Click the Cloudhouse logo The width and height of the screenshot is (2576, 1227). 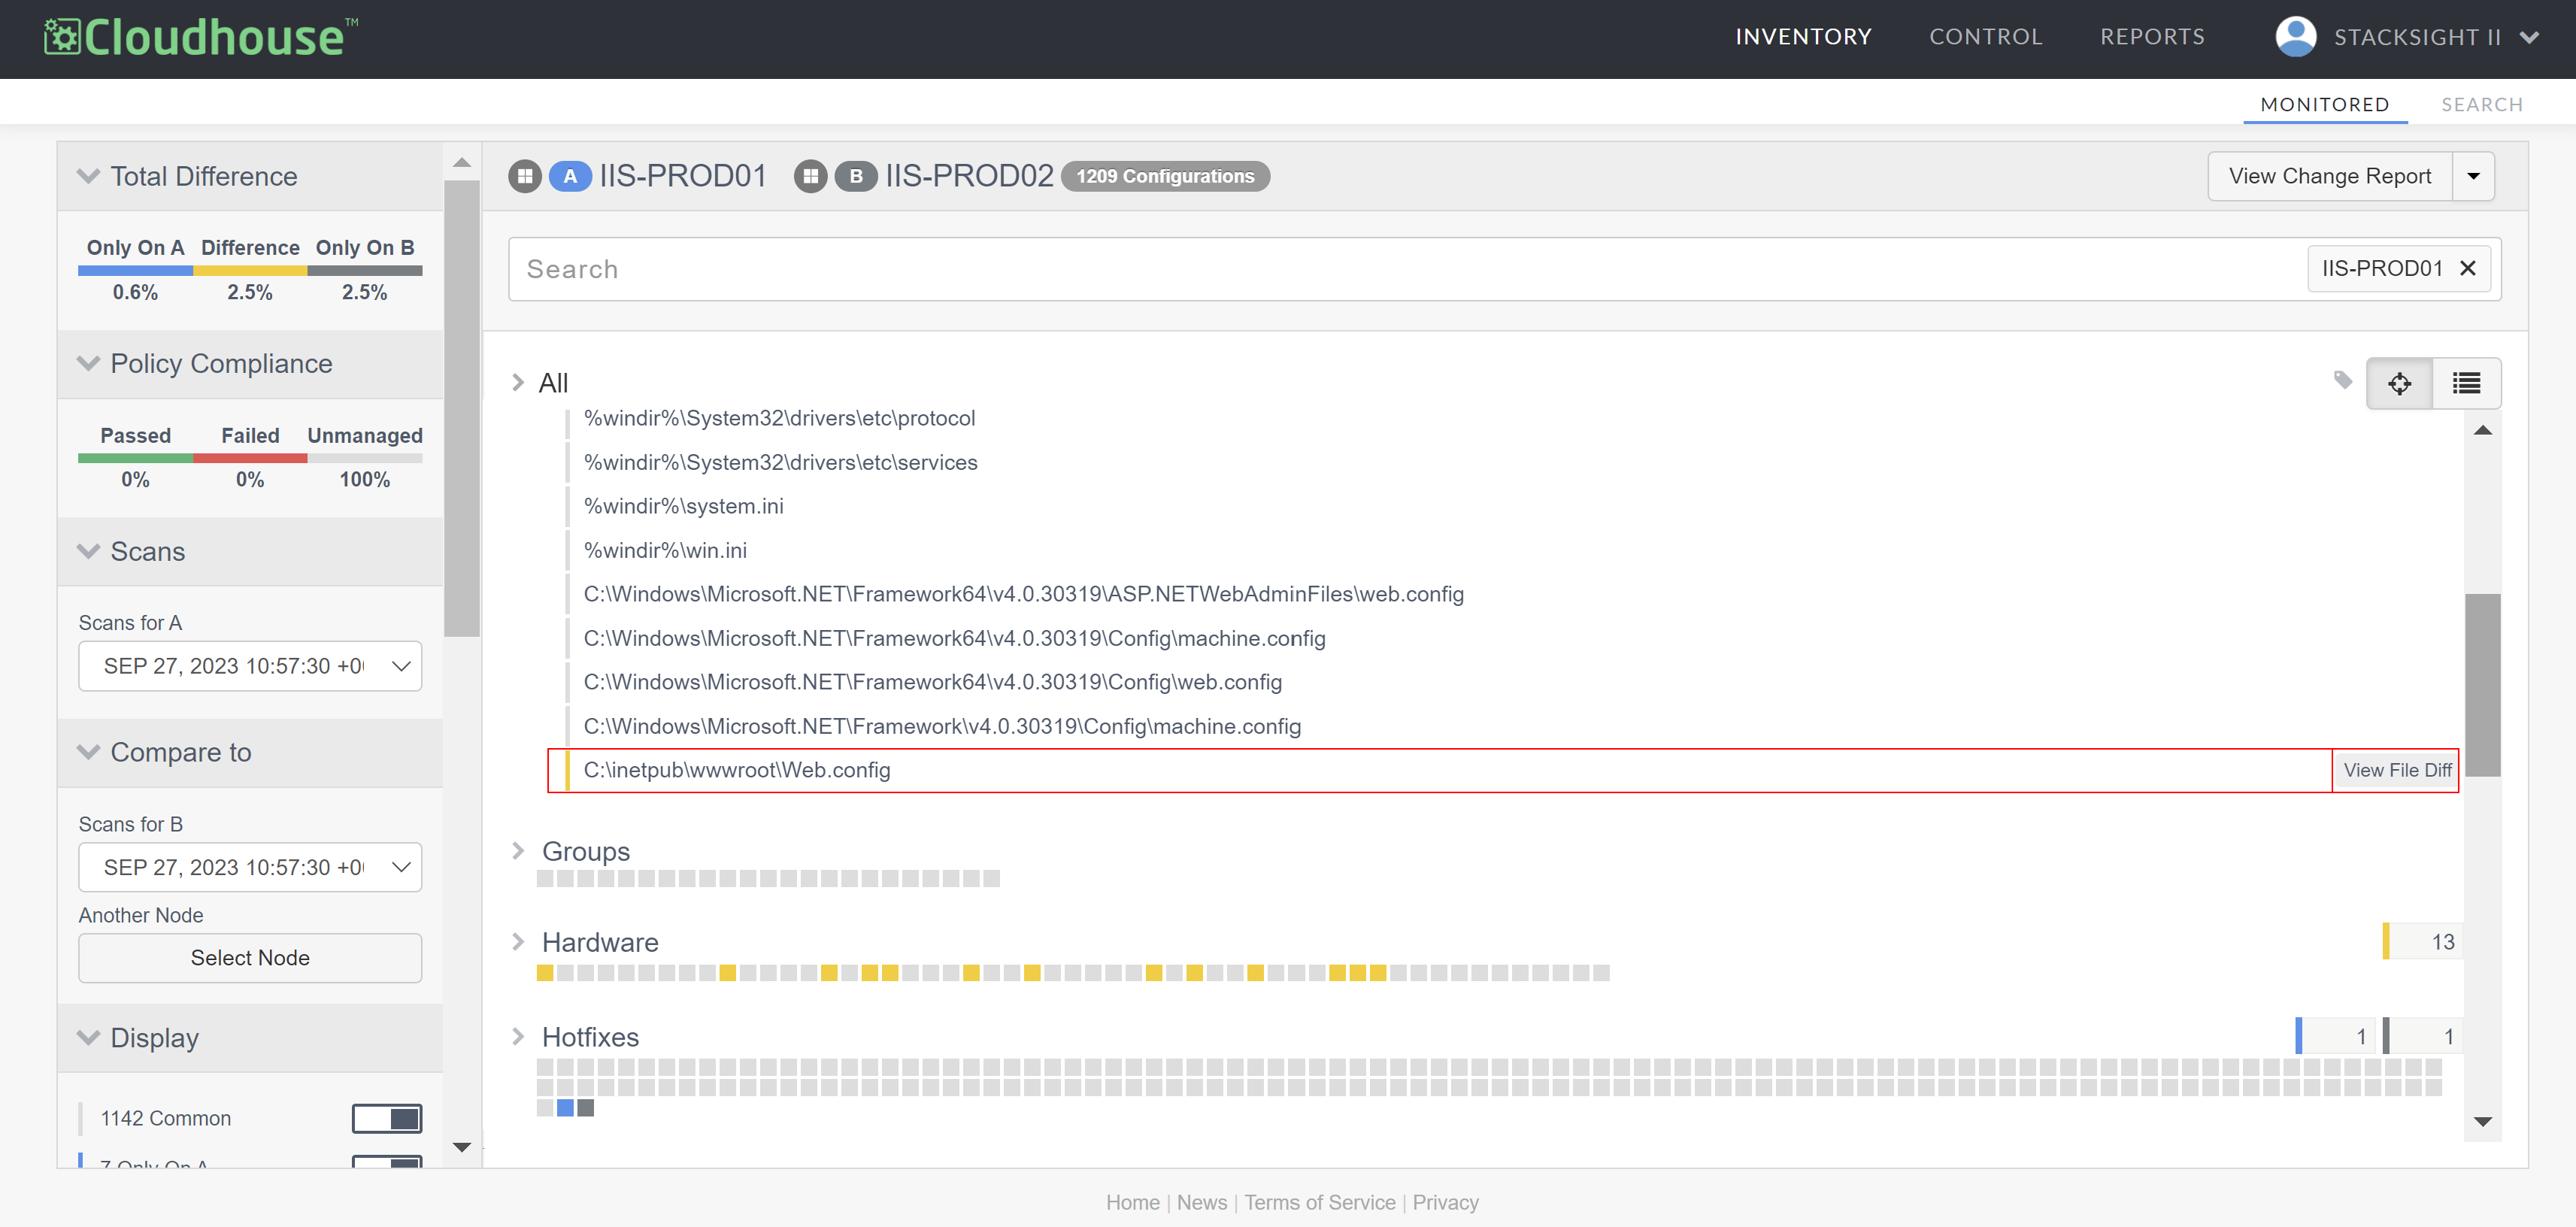200,37
